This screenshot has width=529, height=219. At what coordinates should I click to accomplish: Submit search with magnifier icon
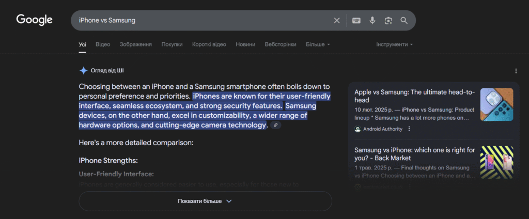click(404, 21)
